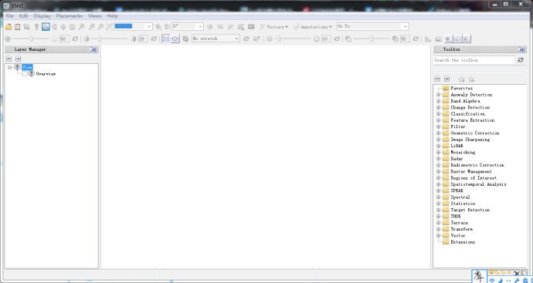
Task: Toggle stretch on full extent
Action: pos(165,39)
